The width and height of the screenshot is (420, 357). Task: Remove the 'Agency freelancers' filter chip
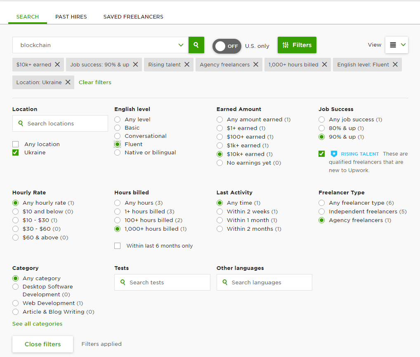tap(256, 64)
